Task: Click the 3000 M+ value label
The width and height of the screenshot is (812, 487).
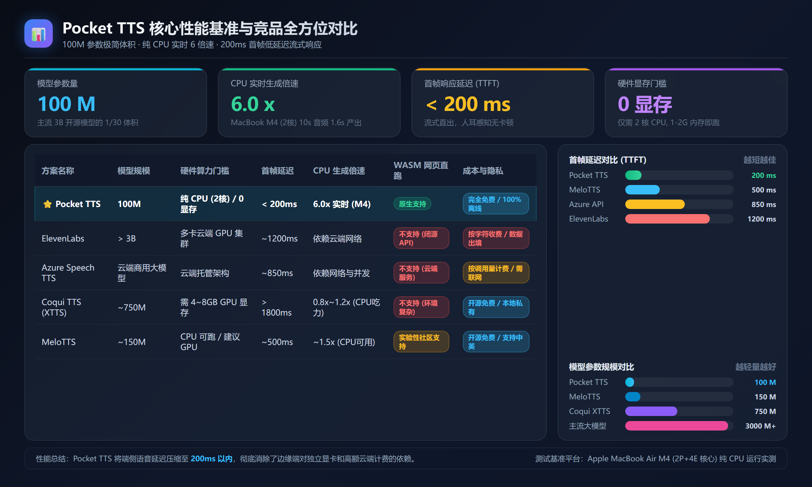Action: click(x=761, y=426)
